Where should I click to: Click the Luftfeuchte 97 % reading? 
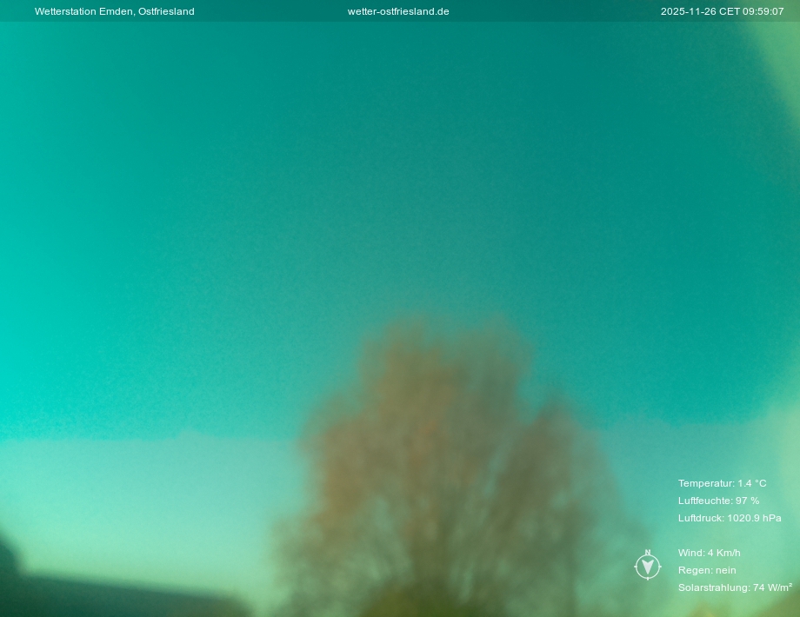pyautogui.click(x=718, y=501)
